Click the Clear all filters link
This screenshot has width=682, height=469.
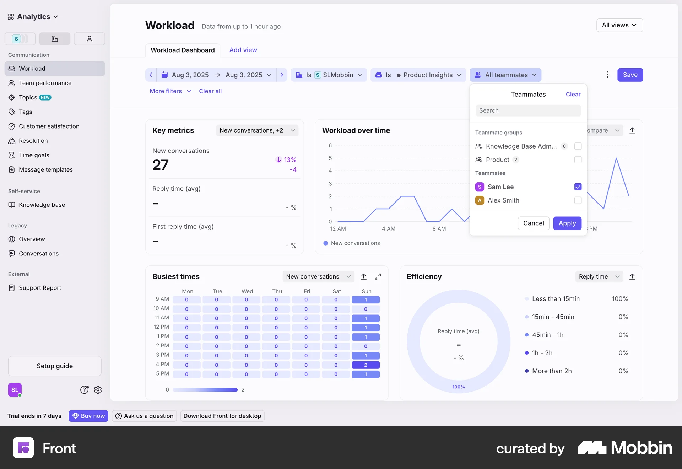click(210, 91)
